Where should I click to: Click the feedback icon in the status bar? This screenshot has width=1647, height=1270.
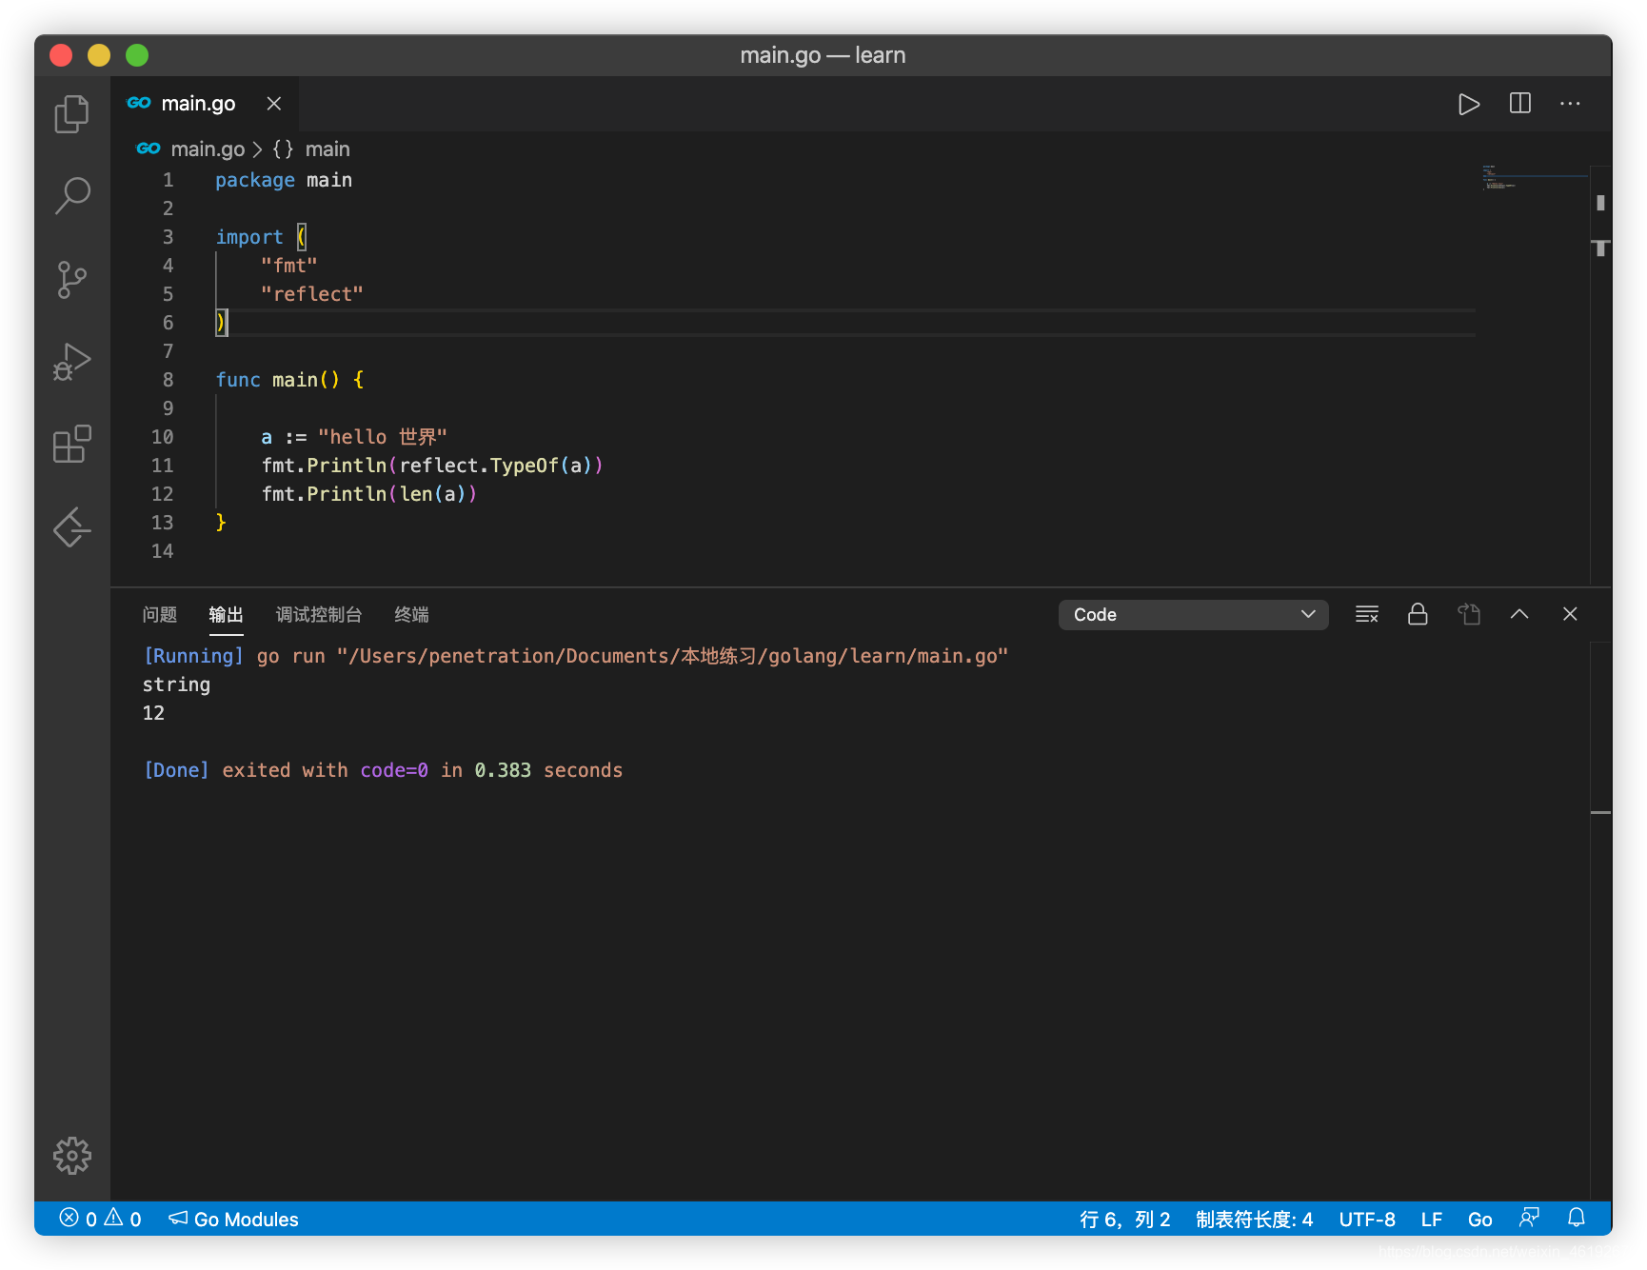click(1529, 1218)
